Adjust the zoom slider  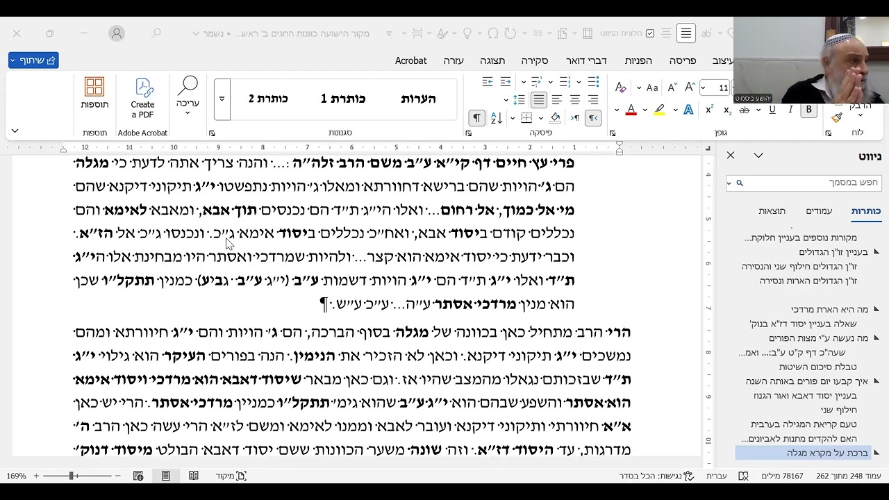[72, 476]
